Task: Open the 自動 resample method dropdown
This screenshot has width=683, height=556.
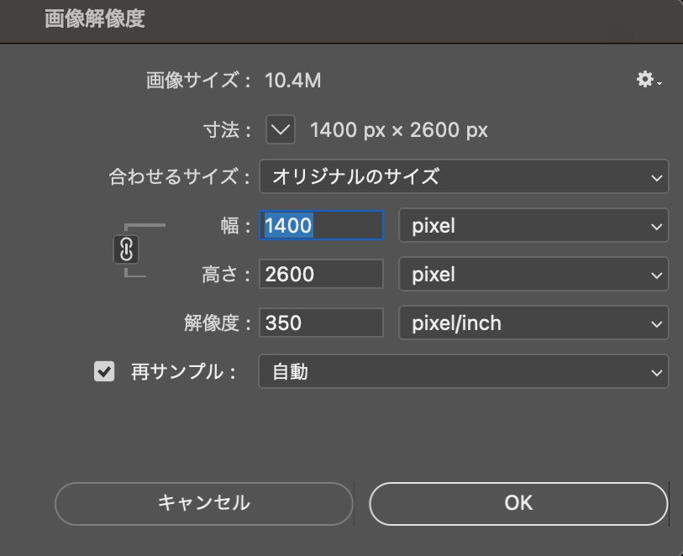Action: (x=464, y=371)
